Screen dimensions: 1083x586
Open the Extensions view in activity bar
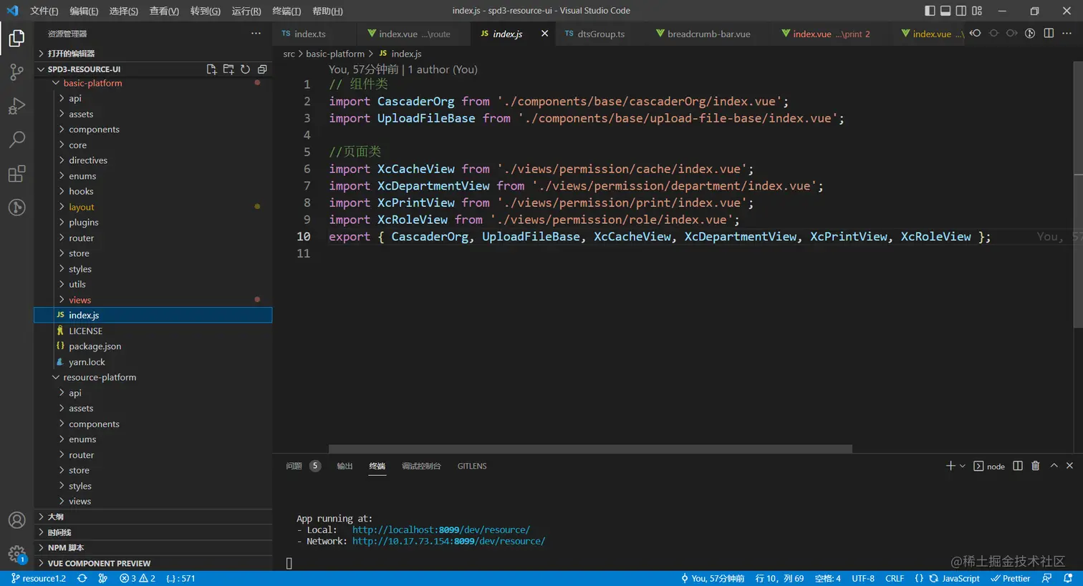[16, 174]
